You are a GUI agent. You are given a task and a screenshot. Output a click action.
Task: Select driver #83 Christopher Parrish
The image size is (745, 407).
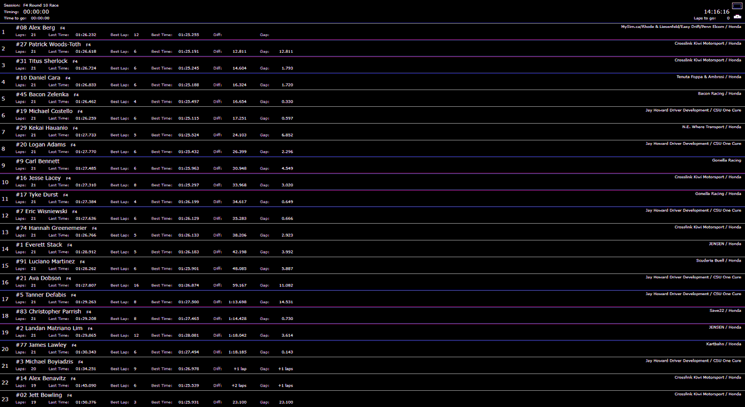[48, 312]
